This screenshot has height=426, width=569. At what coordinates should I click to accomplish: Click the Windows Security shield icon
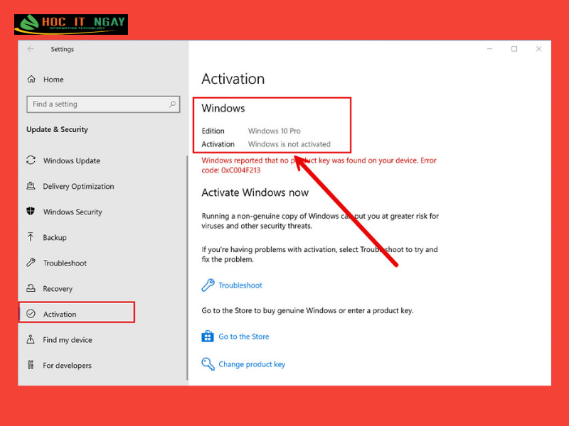pos(31,211)
